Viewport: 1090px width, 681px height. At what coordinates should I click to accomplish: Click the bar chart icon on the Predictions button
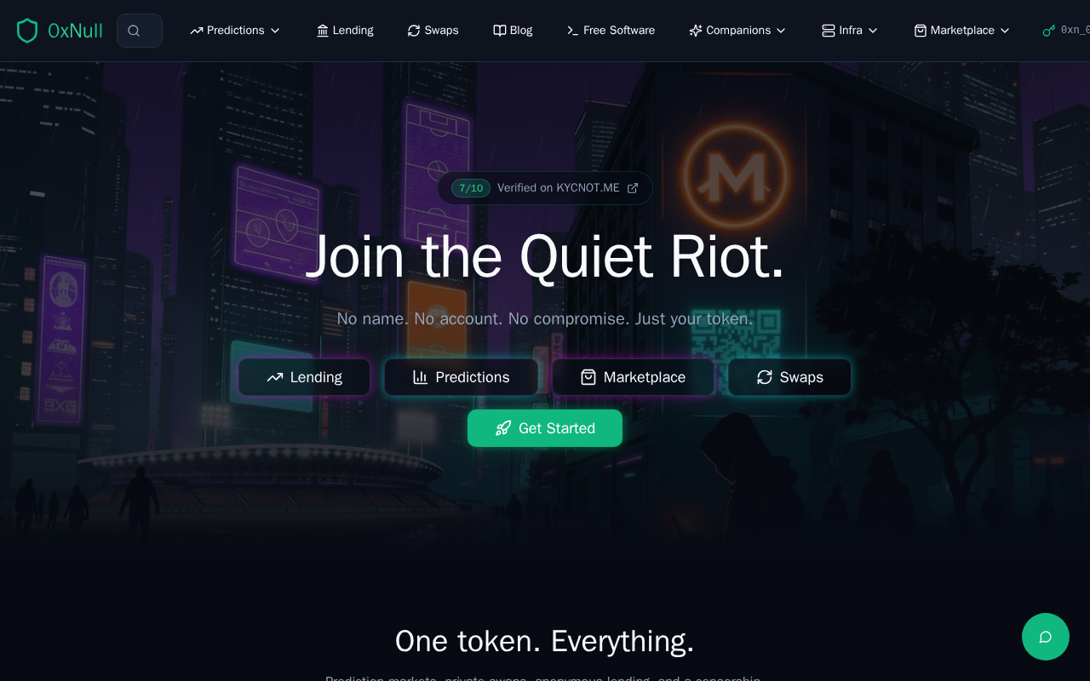click(420, 377)
